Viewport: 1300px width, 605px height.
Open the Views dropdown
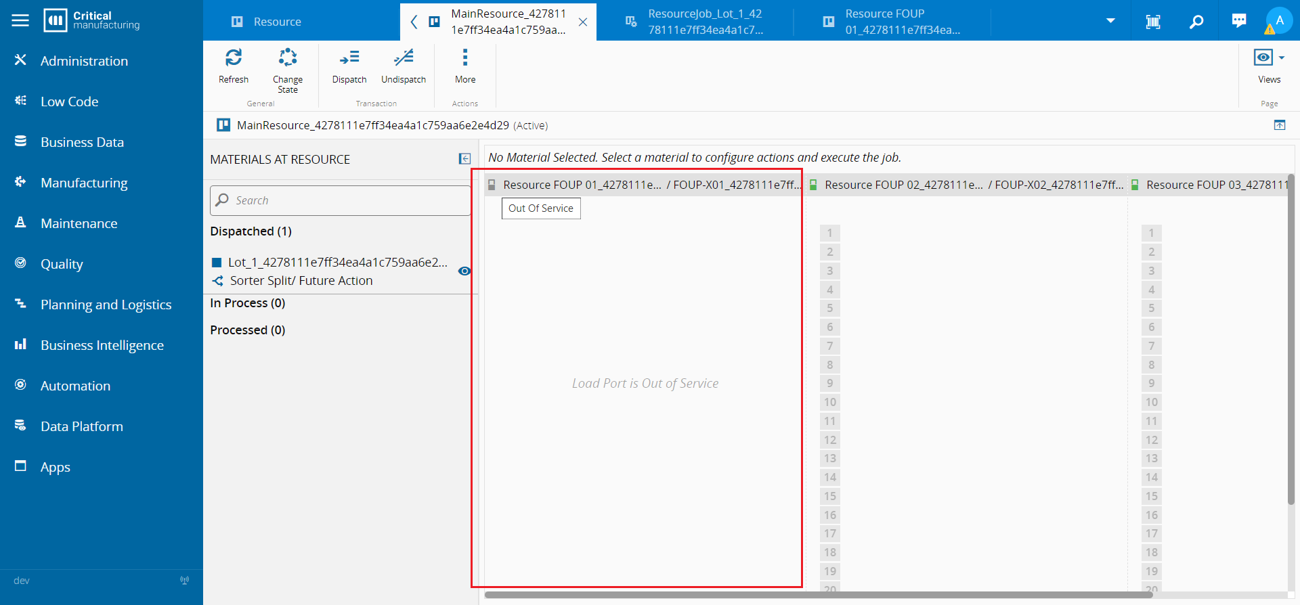tap(1269, 66)
